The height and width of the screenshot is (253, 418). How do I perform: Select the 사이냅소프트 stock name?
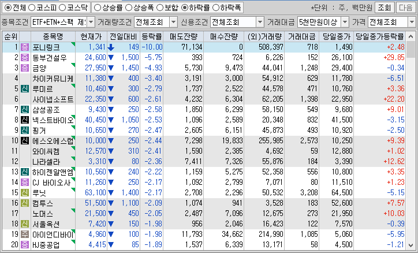(53, 99)
